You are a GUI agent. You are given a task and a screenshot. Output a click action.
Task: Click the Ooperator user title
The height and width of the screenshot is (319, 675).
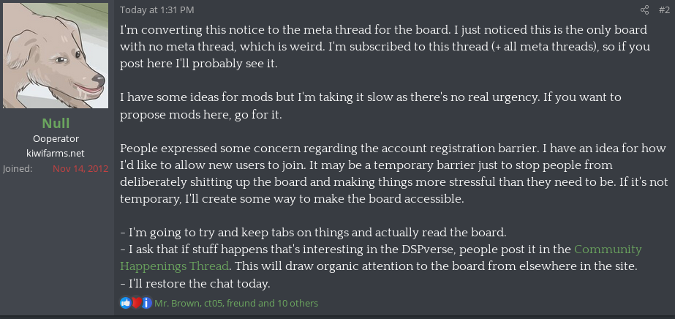(x=56, y=138)
